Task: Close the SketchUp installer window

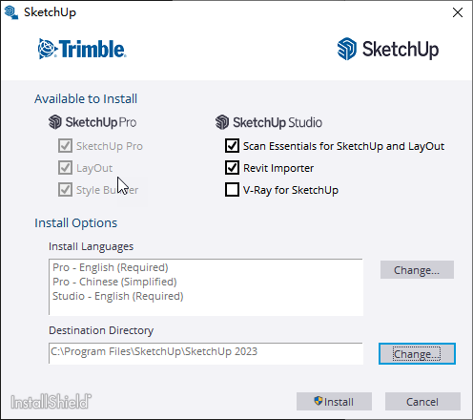Action: click(458, 12)
